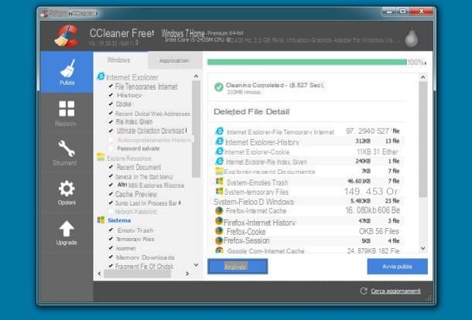Click Firefox icon beside Firefox-Session row
Screen dimensions: 472x320
pyautogui.click(x=219, y=240)
